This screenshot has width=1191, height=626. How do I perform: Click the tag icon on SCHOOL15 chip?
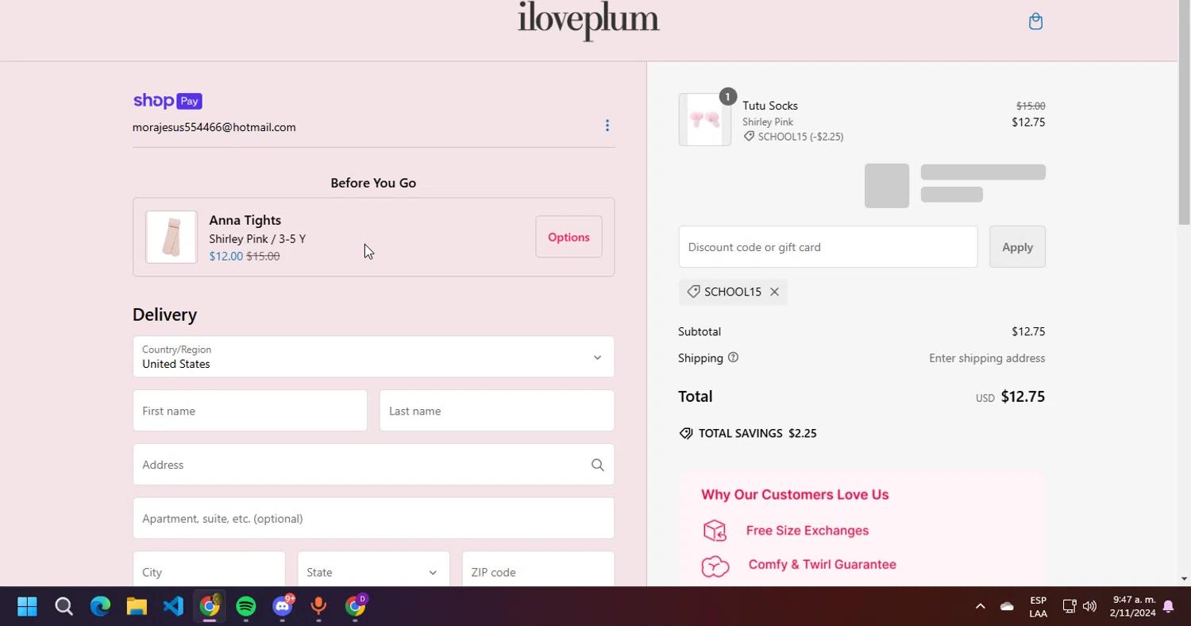click(693, 292)
